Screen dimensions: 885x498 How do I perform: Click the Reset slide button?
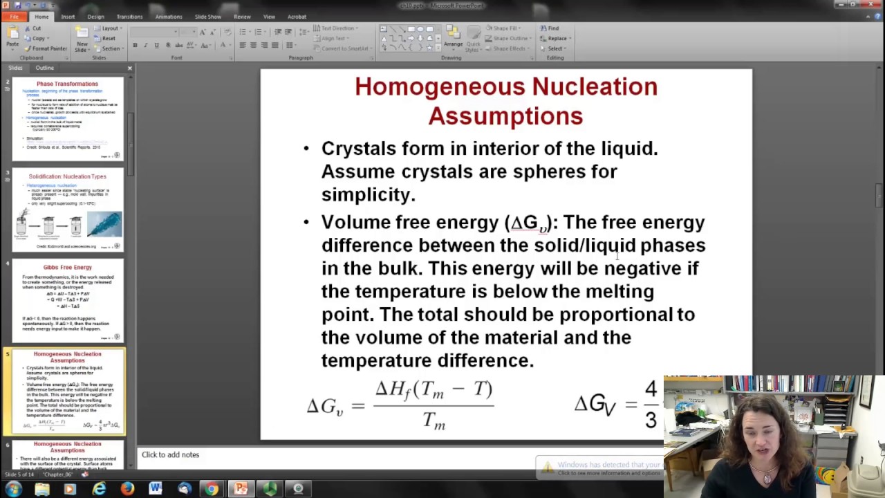coord(104,39)
